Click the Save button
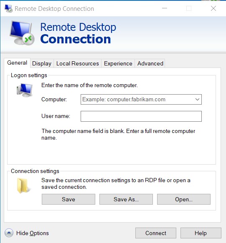Image resolution: width=226 pixels, height=243 pixels. 69,199
